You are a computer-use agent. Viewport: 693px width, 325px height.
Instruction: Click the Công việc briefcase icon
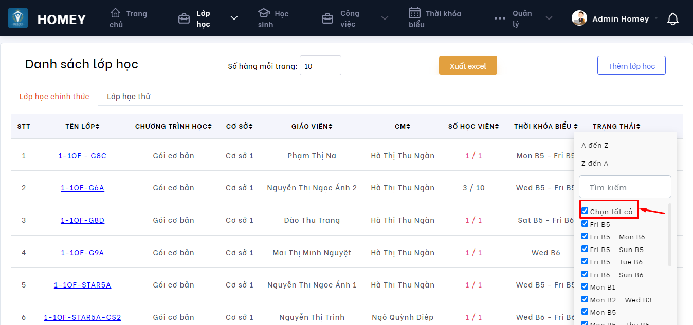pos(327,19)
